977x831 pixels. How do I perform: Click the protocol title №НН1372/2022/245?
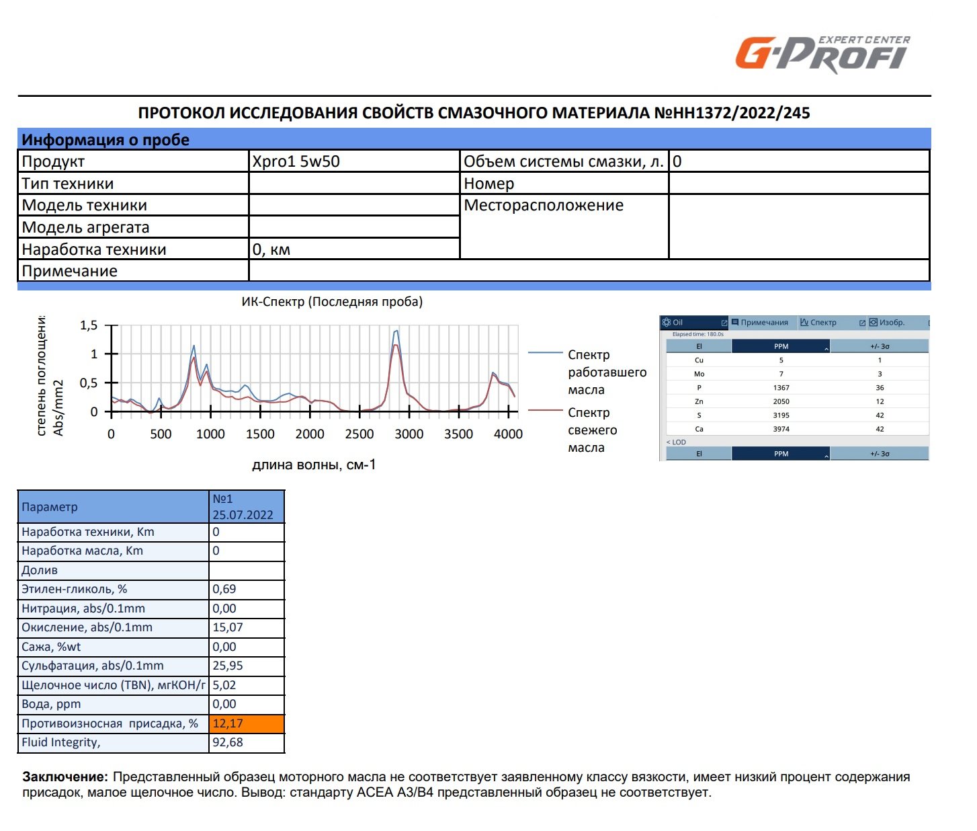point(474,113)
